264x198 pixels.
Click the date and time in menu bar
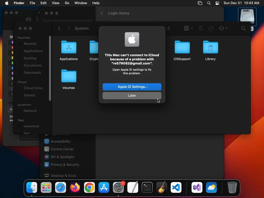coord(241,3)
